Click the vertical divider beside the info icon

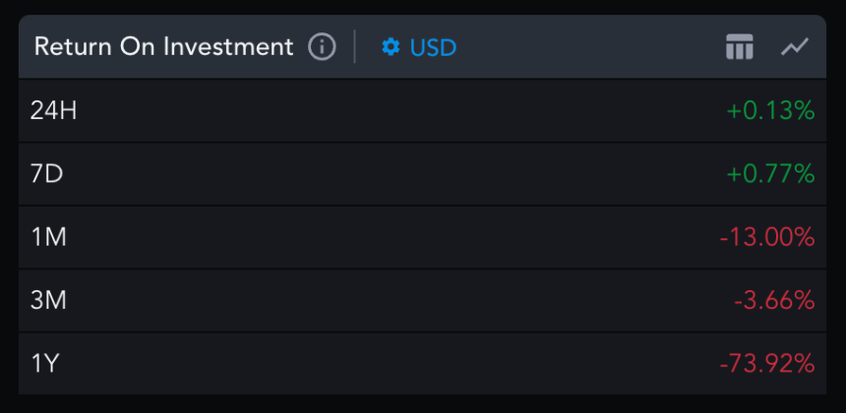[354, 47]
